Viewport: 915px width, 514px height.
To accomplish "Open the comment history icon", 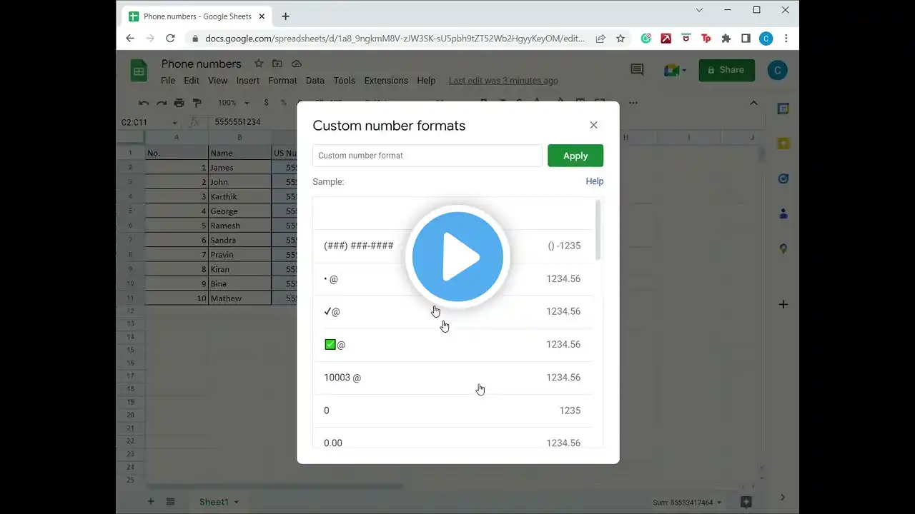I will [637, 70].
